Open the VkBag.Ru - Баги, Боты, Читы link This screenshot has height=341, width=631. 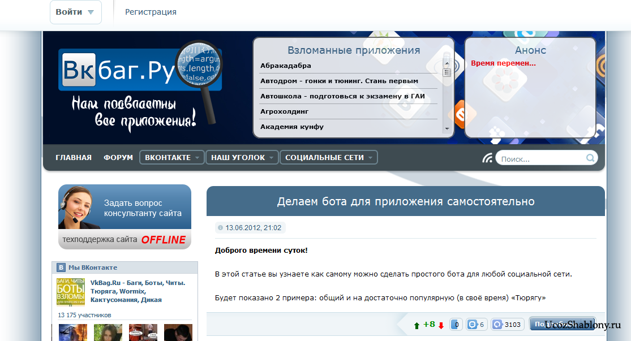coord(138,291)
